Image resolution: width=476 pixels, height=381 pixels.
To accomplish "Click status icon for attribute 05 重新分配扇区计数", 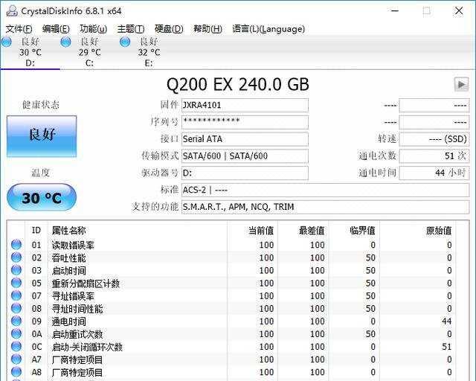I will click(x=16, y=283).
